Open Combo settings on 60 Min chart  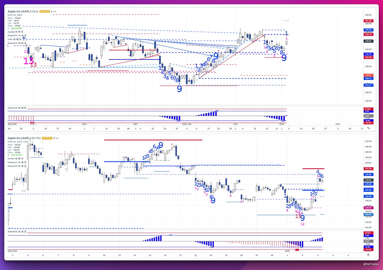[19, 159]
